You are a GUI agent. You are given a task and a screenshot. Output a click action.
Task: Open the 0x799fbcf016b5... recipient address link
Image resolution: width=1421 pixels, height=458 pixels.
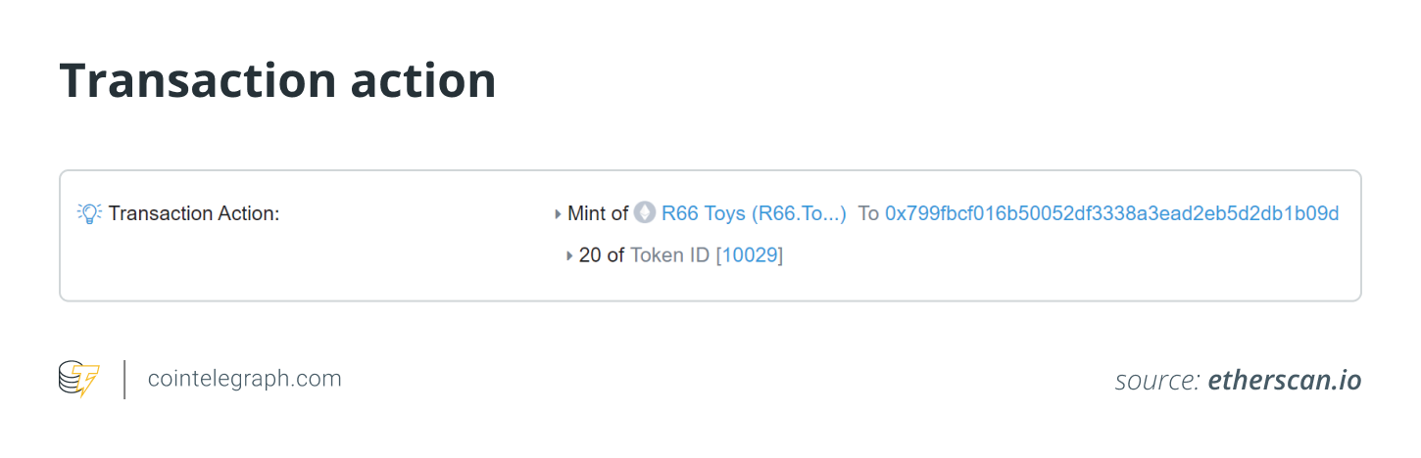click(x=1111, y=213)
